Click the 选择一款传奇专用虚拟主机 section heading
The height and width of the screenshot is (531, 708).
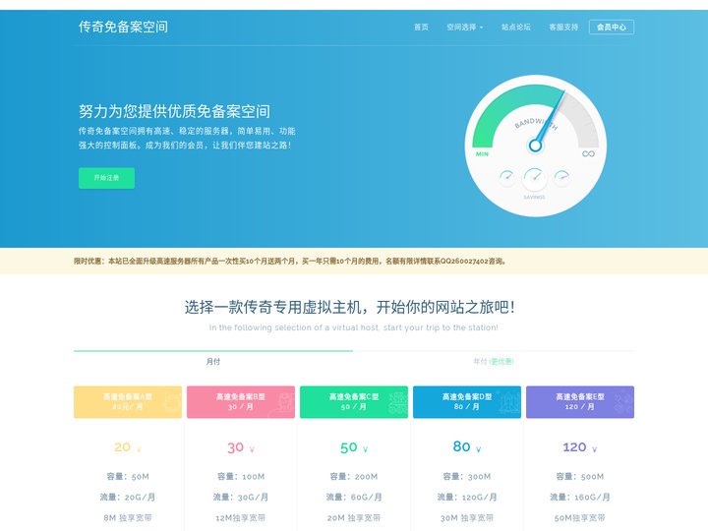pos(349,308)
